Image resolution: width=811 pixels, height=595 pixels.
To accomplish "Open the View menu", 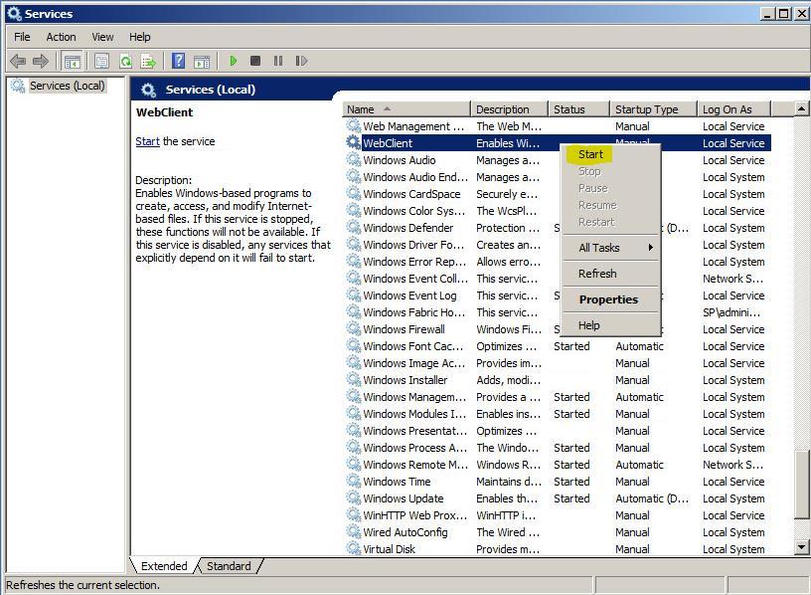I will 102,37.
